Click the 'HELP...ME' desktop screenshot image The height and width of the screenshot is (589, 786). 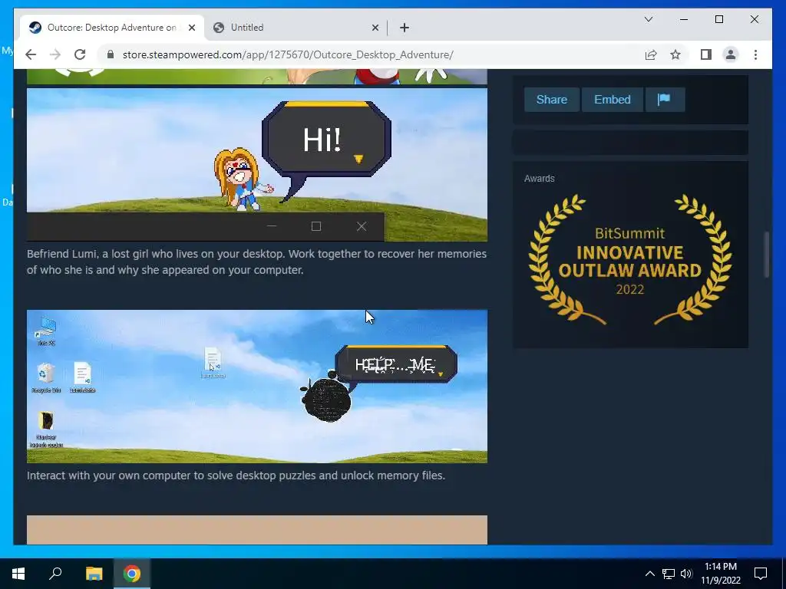click(x=256, y=387)
